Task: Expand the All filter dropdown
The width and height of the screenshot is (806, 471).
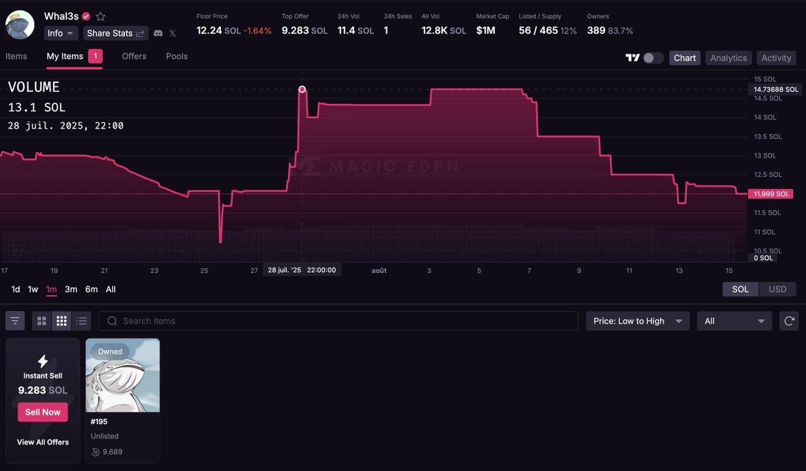Action: (x=735, y=321)
